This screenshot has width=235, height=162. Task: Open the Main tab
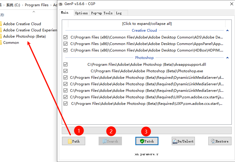[x=66, y=13]
